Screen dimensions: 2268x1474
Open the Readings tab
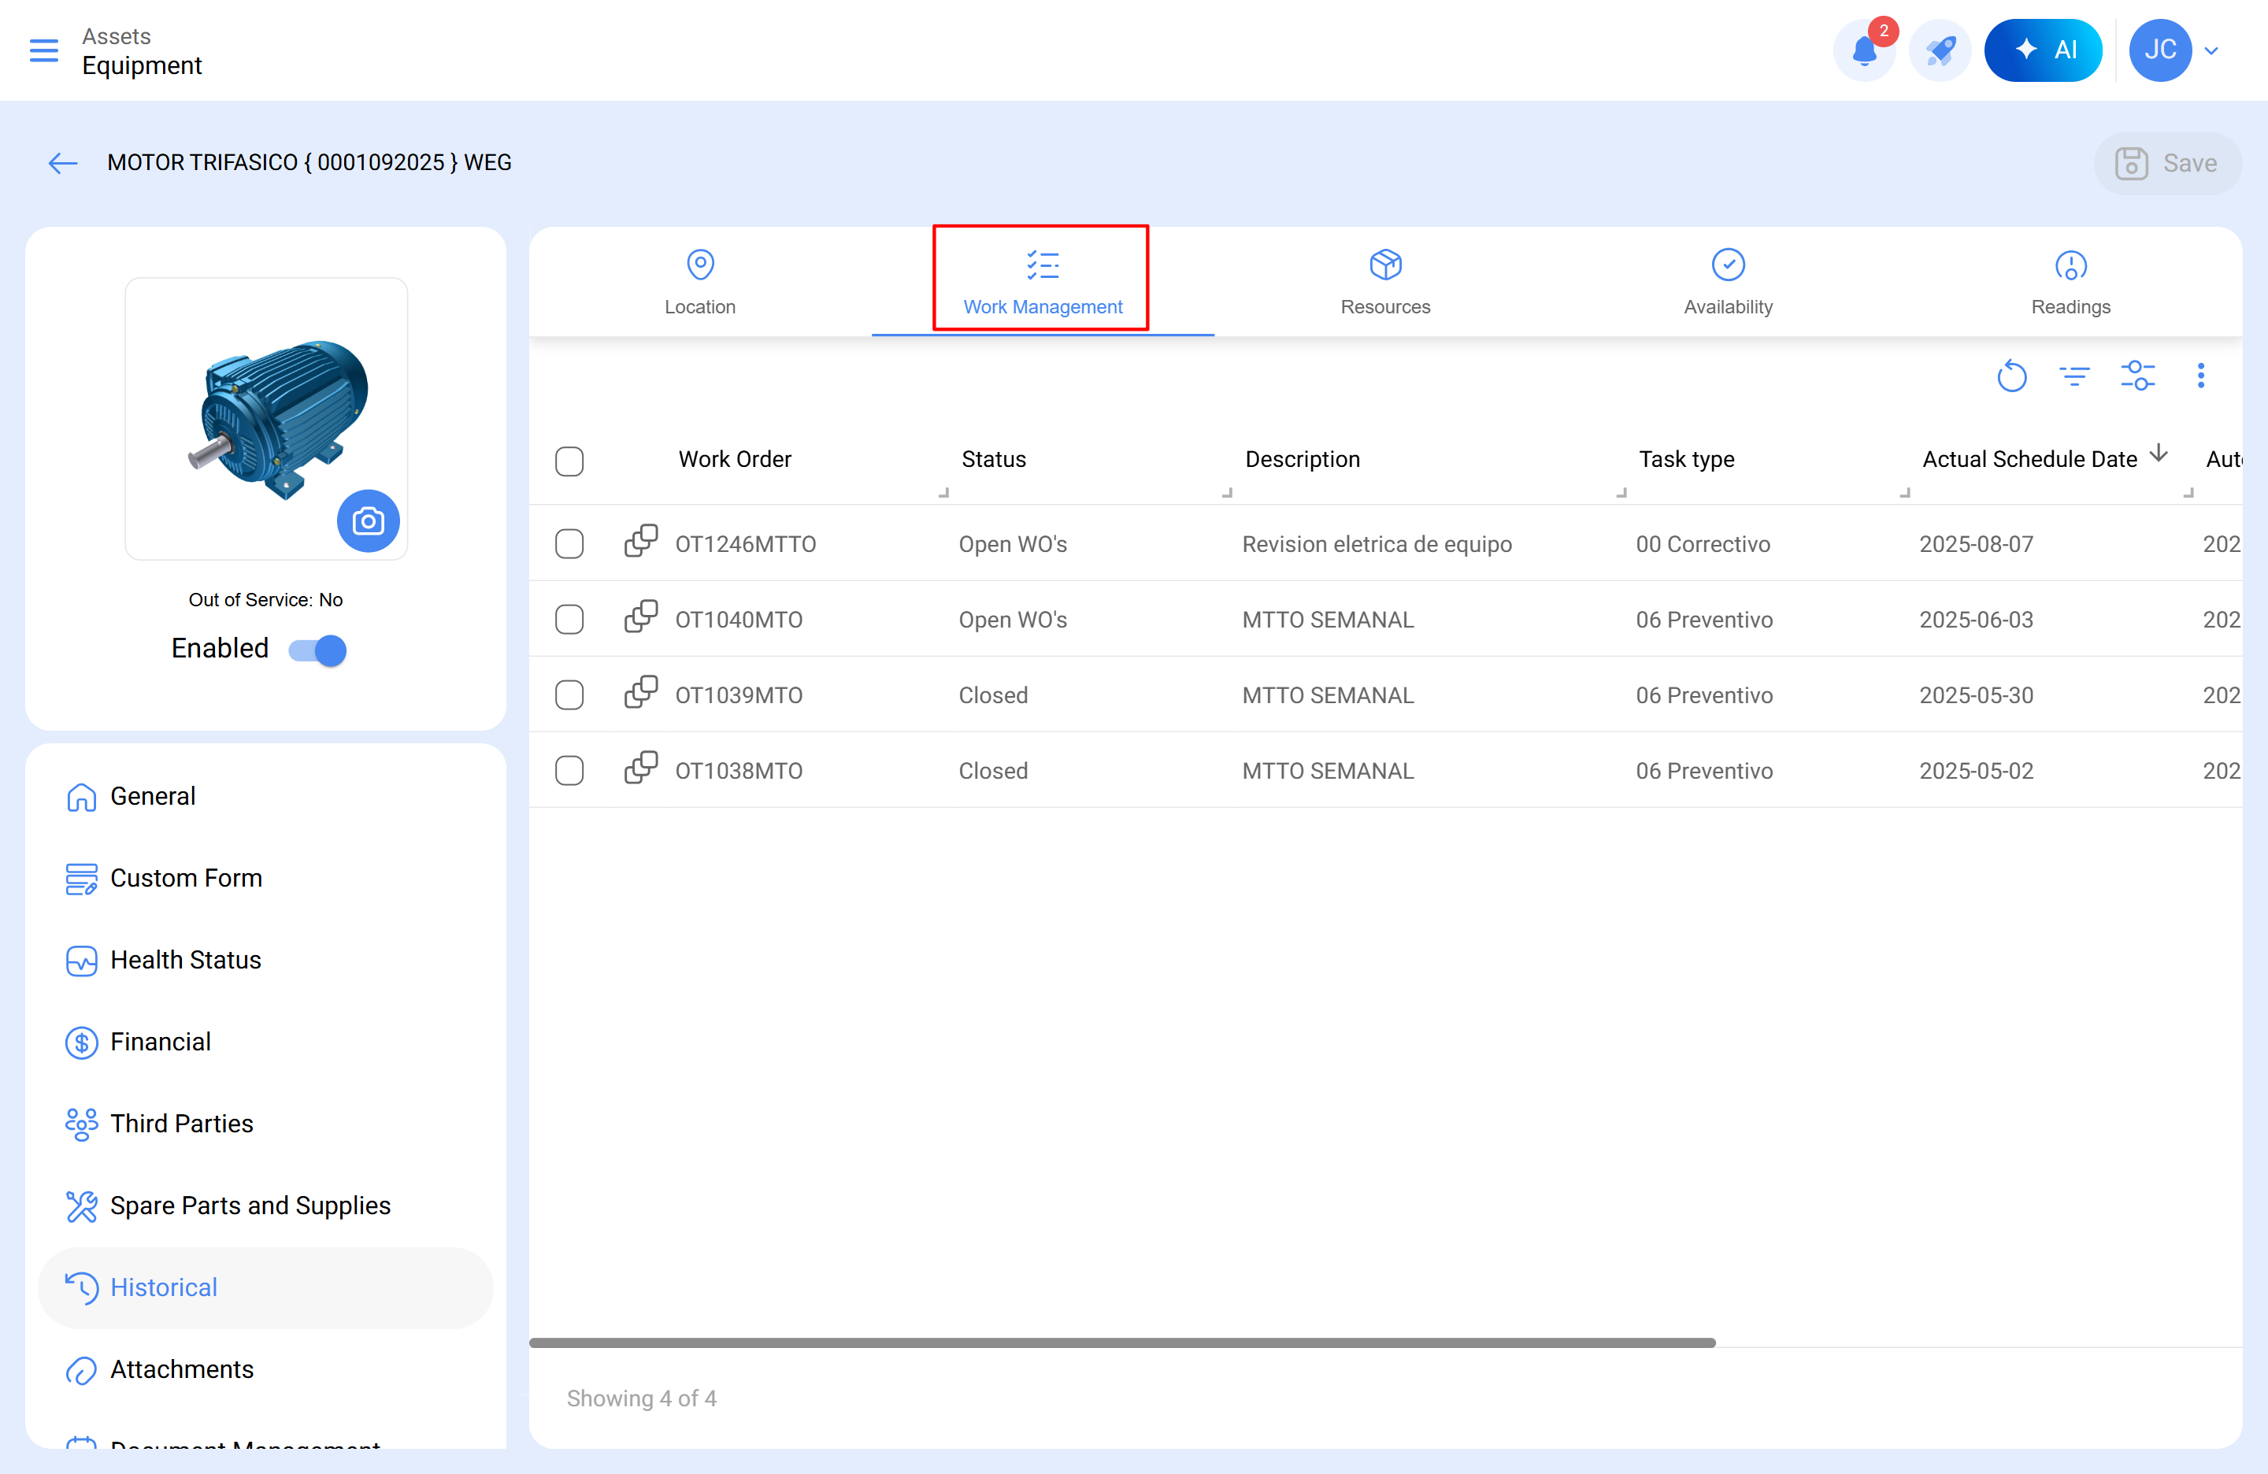point(2070,282)
